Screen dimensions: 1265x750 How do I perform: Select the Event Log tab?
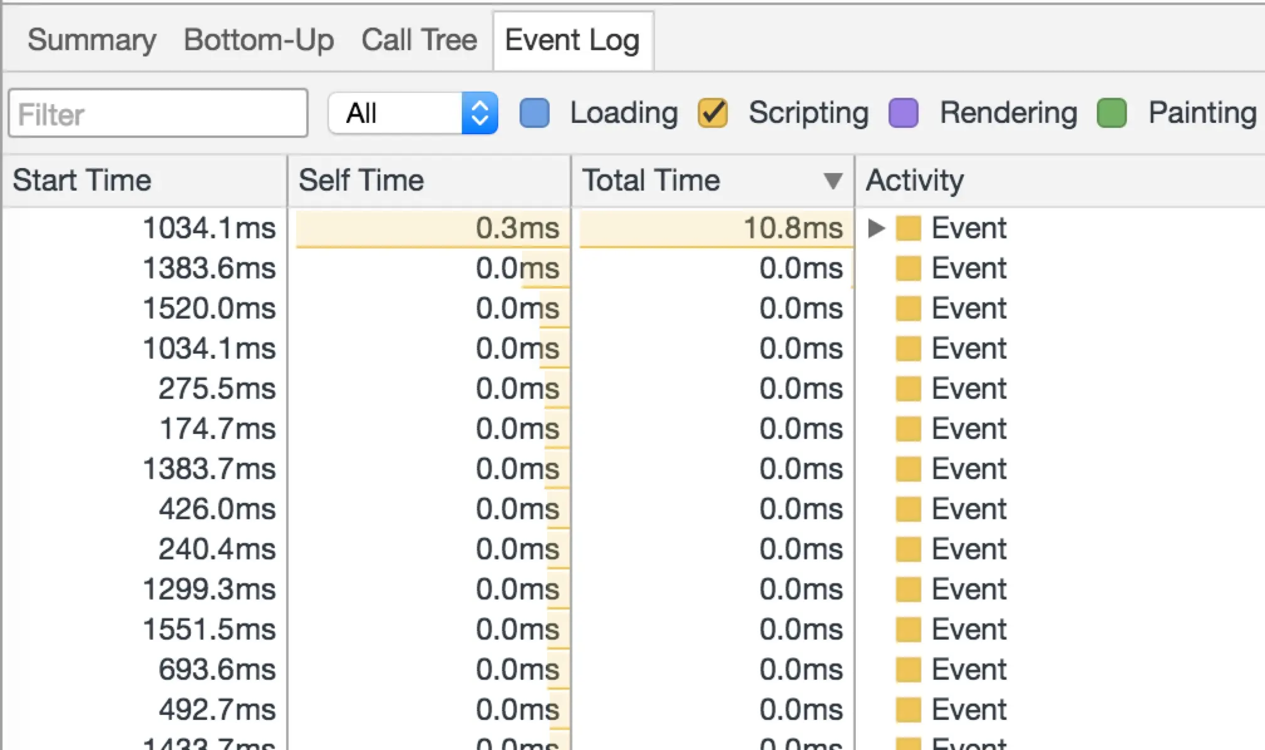572,40
